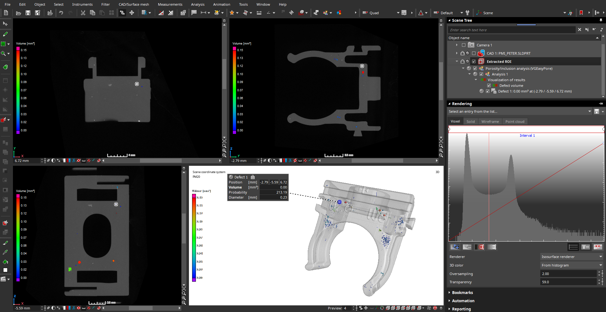Click the Undo arrow icon

pos(61,13)
